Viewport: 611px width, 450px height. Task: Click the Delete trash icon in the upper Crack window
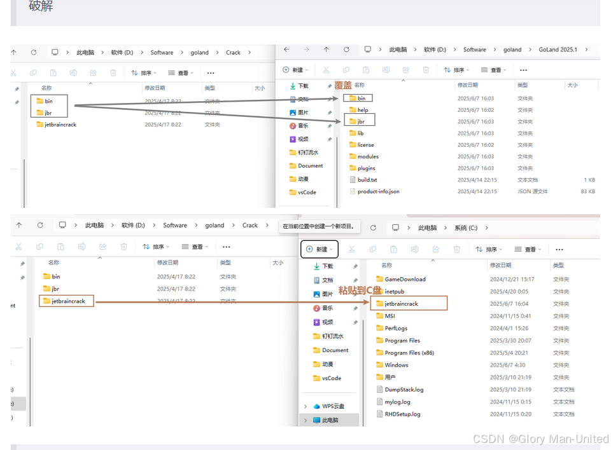(x=113, y=73)
